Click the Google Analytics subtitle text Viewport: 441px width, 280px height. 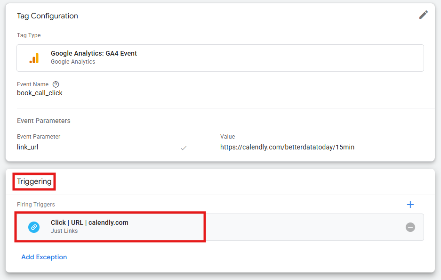[73, 62]
